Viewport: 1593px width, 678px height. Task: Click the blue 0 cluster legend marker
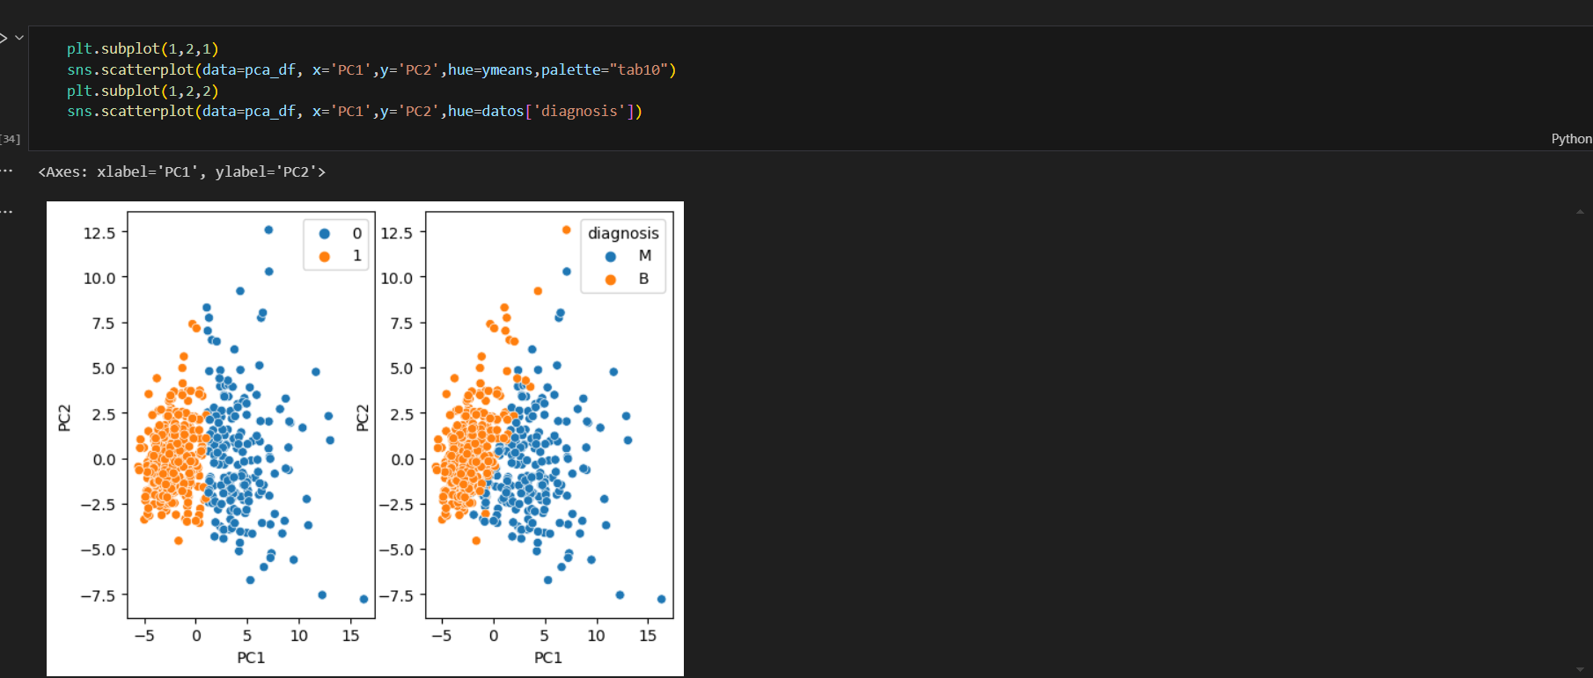[325, 234]
